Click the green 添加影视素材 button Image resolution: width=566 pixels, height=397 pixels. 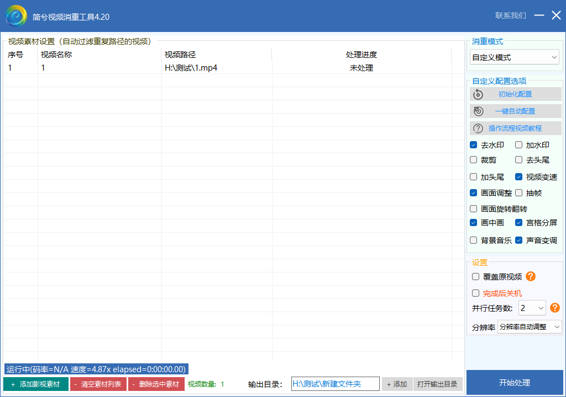point(36,384)
